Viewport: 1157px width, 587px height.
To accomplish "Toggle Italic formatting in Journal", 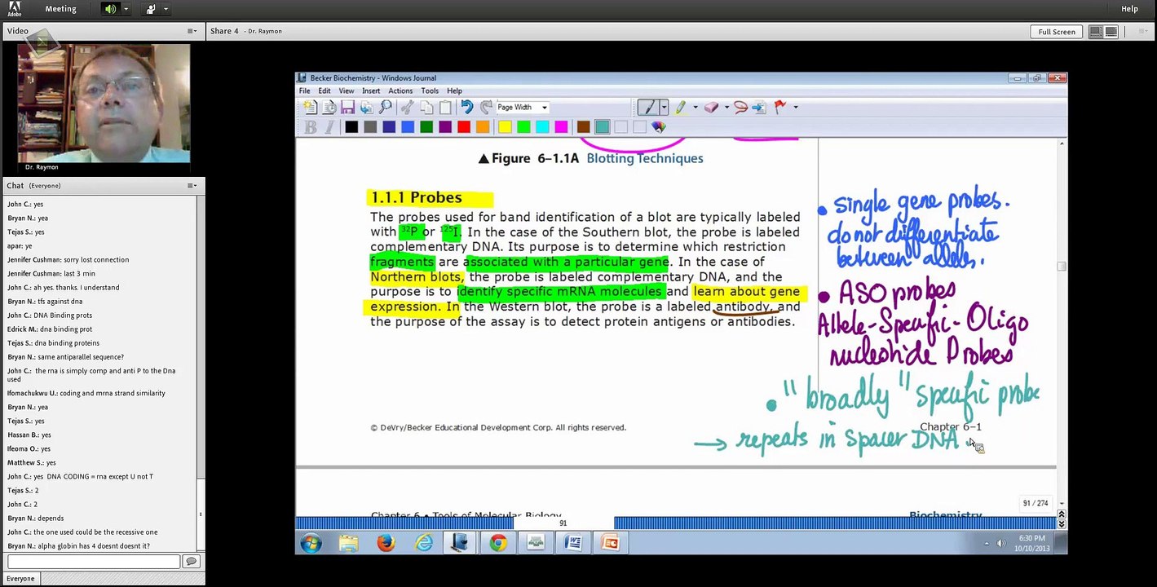I will click(x=329, y=127).
